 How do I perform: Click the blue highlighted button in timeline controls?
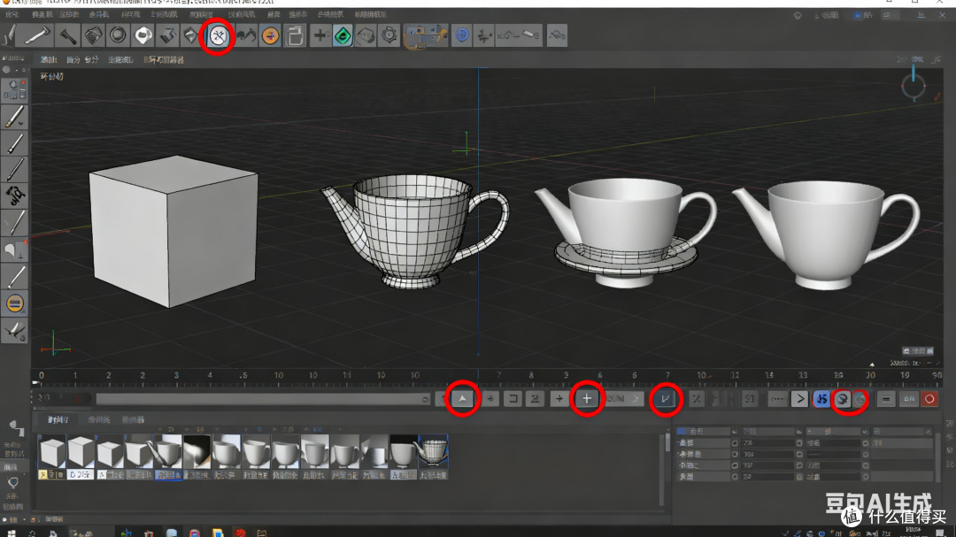click(x=821, y=399)
